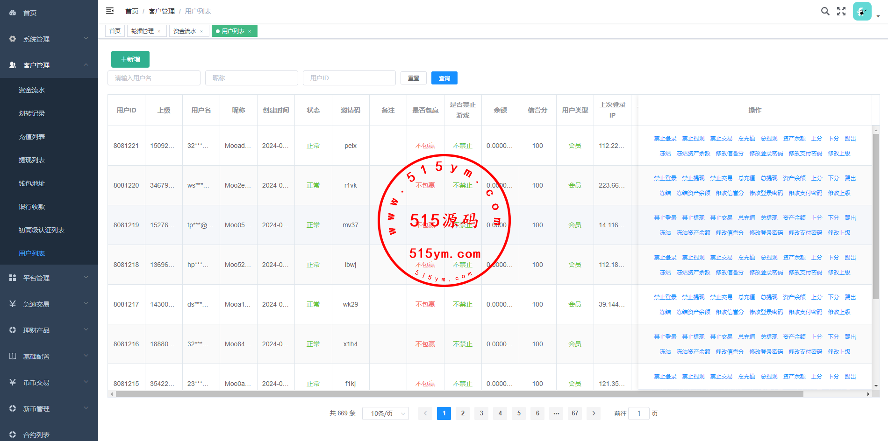Expand the 平台管理 menu
Image resolution: width=888 pixels, height=441 pixels.
click(49, 278)
